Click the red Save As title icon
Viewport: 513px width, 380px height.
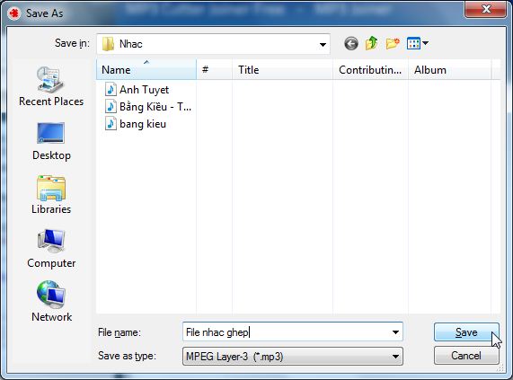(14, 13)
